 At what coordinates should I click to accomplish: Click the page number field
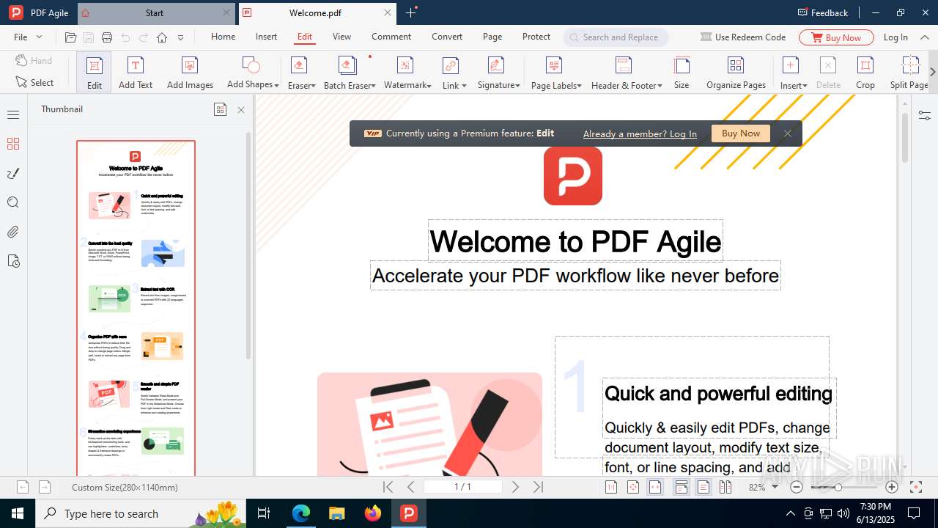[462, 487]
